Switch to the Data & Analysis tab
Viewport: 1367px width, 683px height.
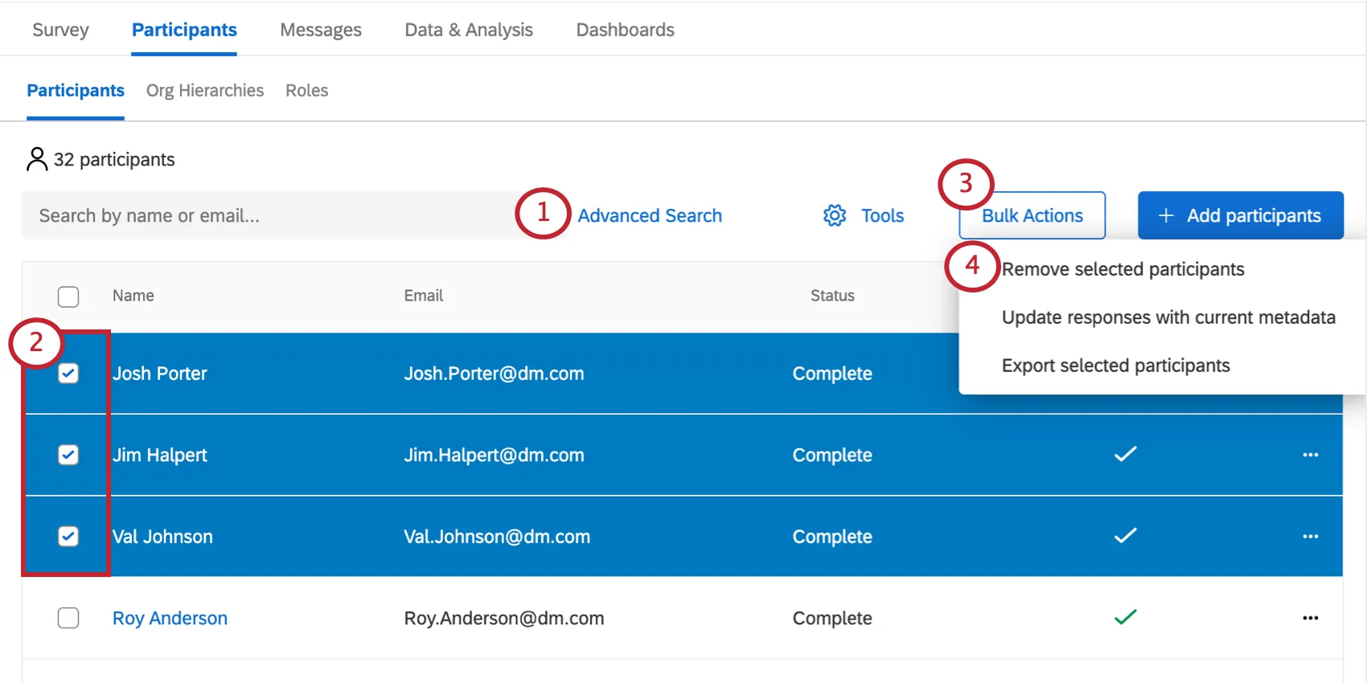click(x=469, y=30)
